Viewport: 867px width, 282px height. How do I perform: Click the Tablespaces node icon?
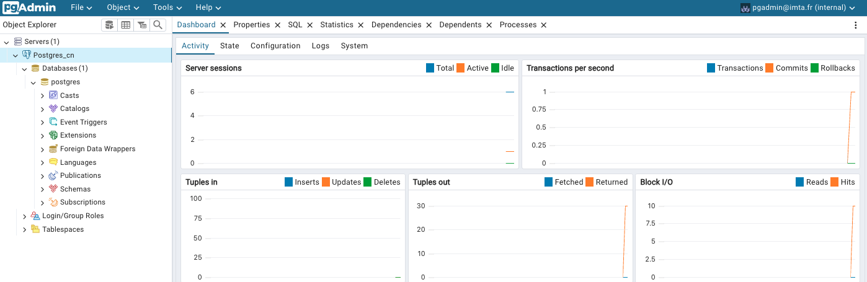click(x=35, y=229)
